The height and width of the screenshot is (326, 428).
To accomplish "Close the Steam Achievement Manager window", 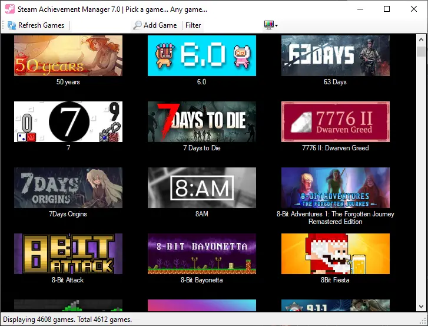I will click(413, 9).
